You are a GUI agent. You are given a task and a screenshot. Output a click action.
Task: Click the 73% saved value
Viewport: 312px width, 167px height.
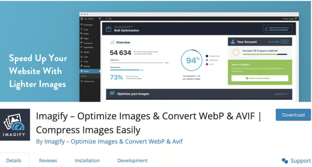116,77
